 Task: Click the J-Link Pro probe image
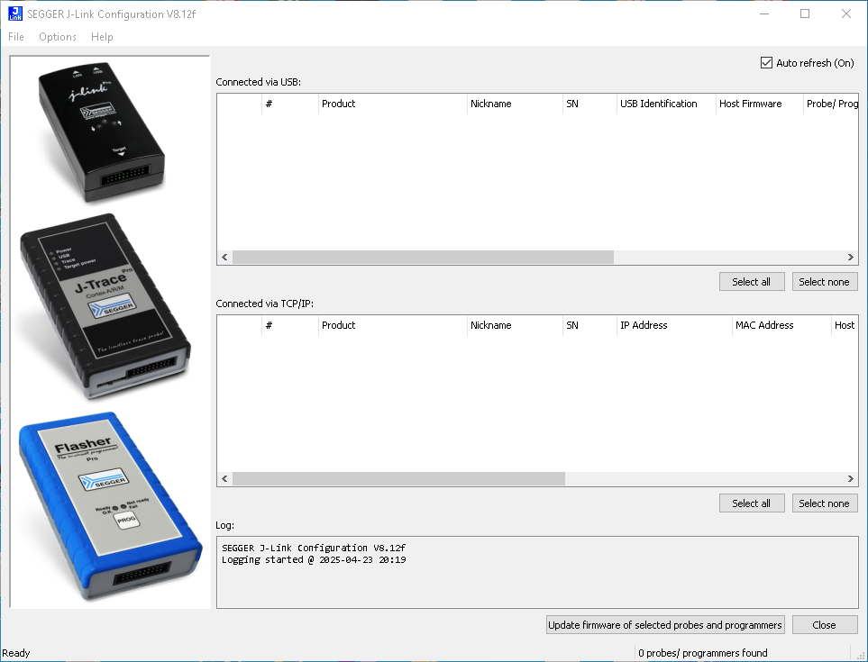coord(101,131)
